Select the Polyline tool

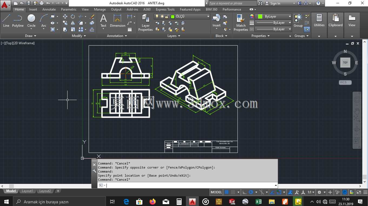click(18, 21)
